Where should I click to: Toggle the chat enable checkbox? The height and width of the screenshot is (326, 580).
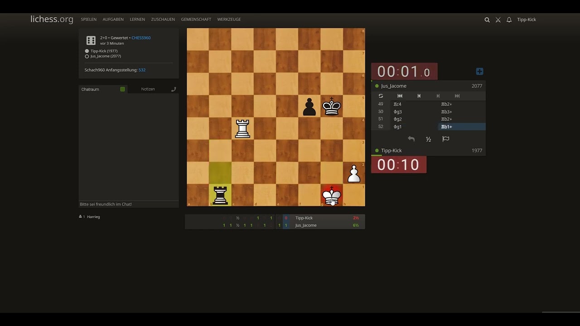click(122, 89)
